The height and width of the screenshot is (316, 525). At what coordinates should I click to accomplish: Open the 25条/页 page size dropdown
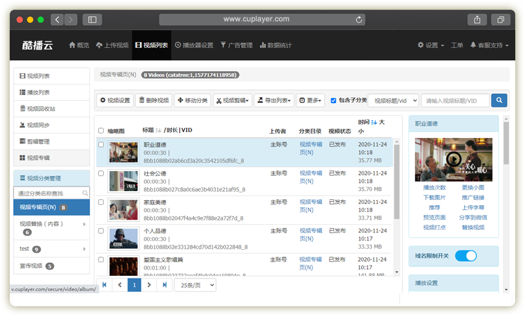coord(195,285)
